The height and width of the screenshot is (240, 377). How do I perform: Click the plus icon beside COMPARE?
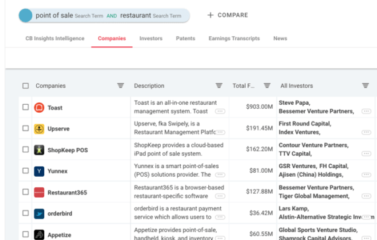(210, 15)
